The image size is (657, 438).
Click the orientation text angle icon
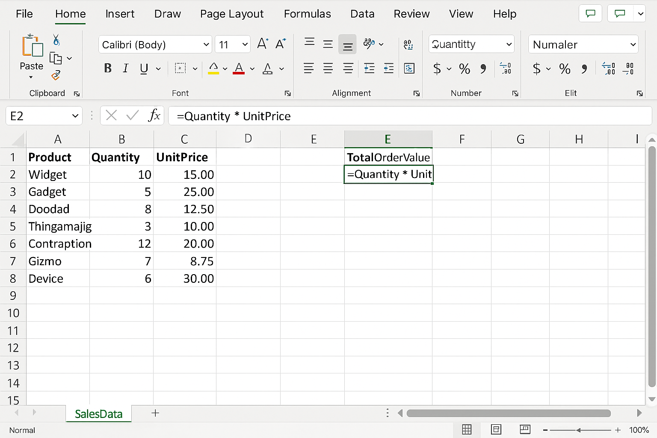[369, 44]
